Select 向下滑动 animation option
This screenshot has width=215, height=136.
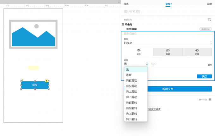[x=136, y=97]
